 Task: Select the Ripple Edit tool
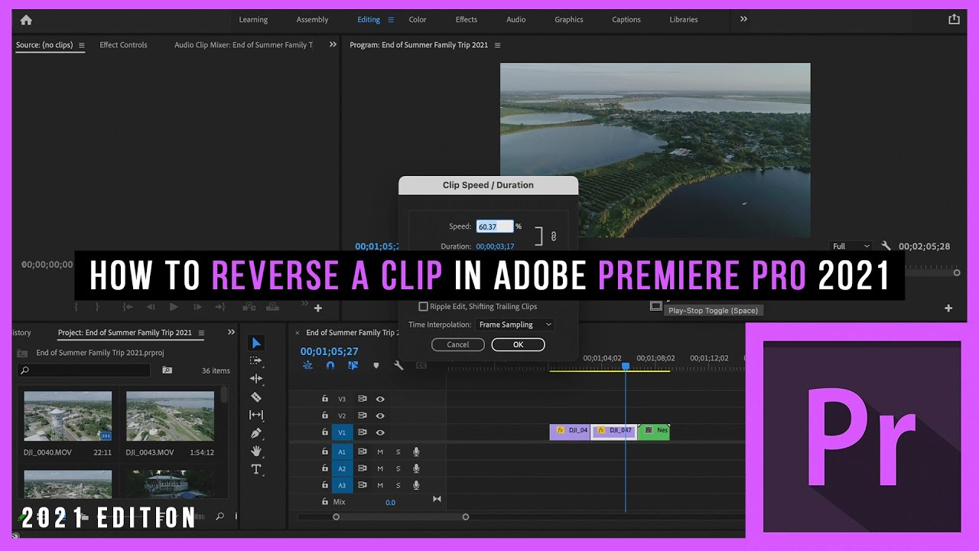[x=256, y=378]
